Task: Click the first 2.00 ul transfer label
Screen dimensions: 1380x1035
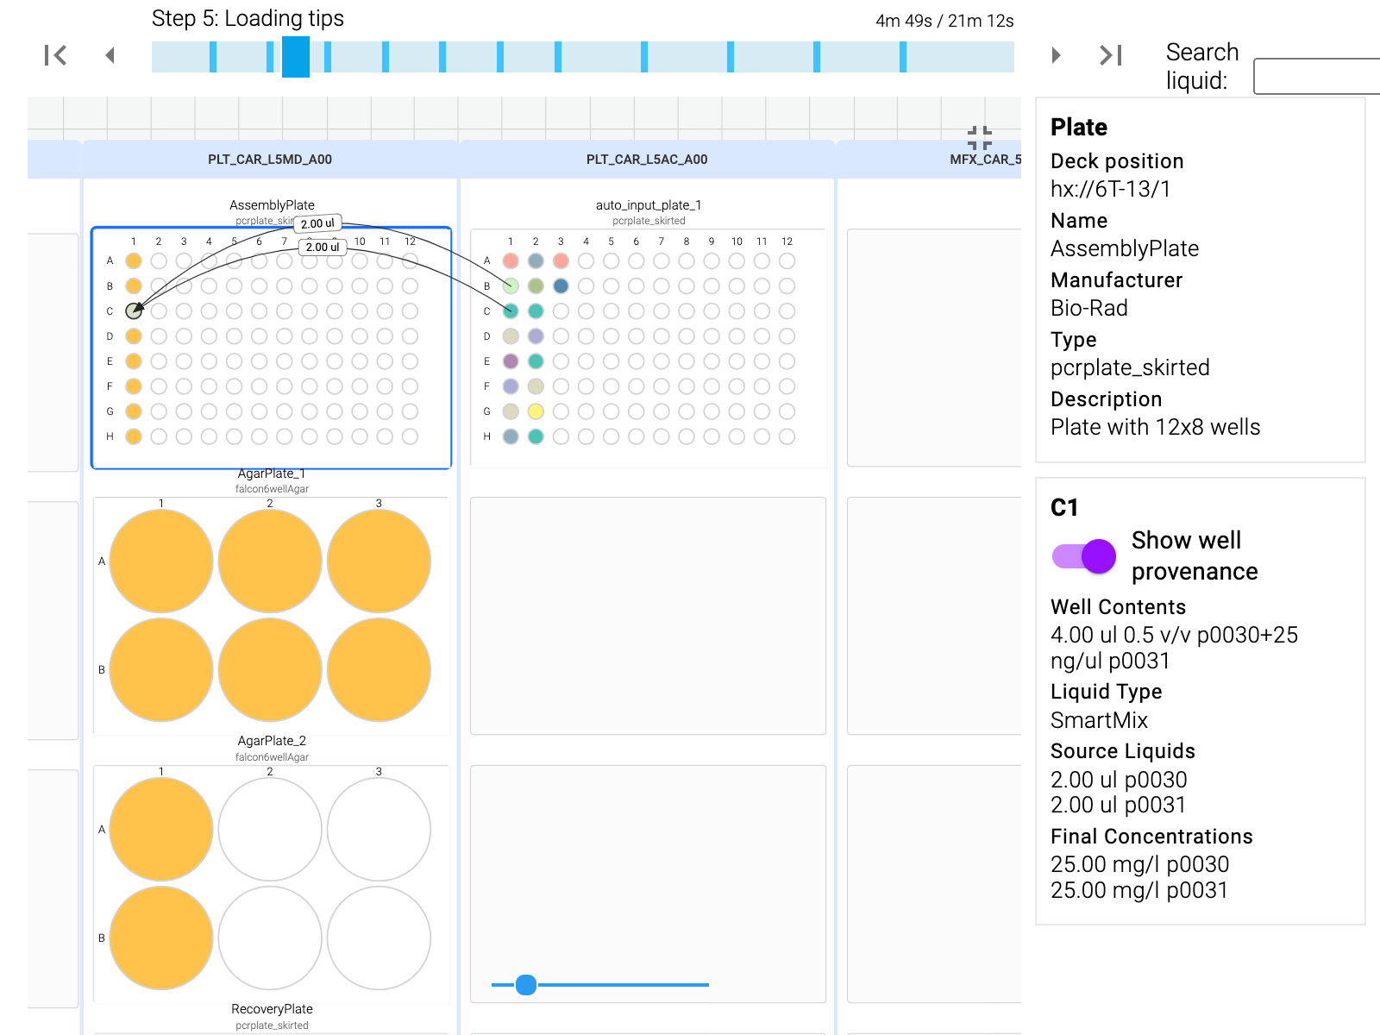Action: pyautogui.click(x=317, y=223)
